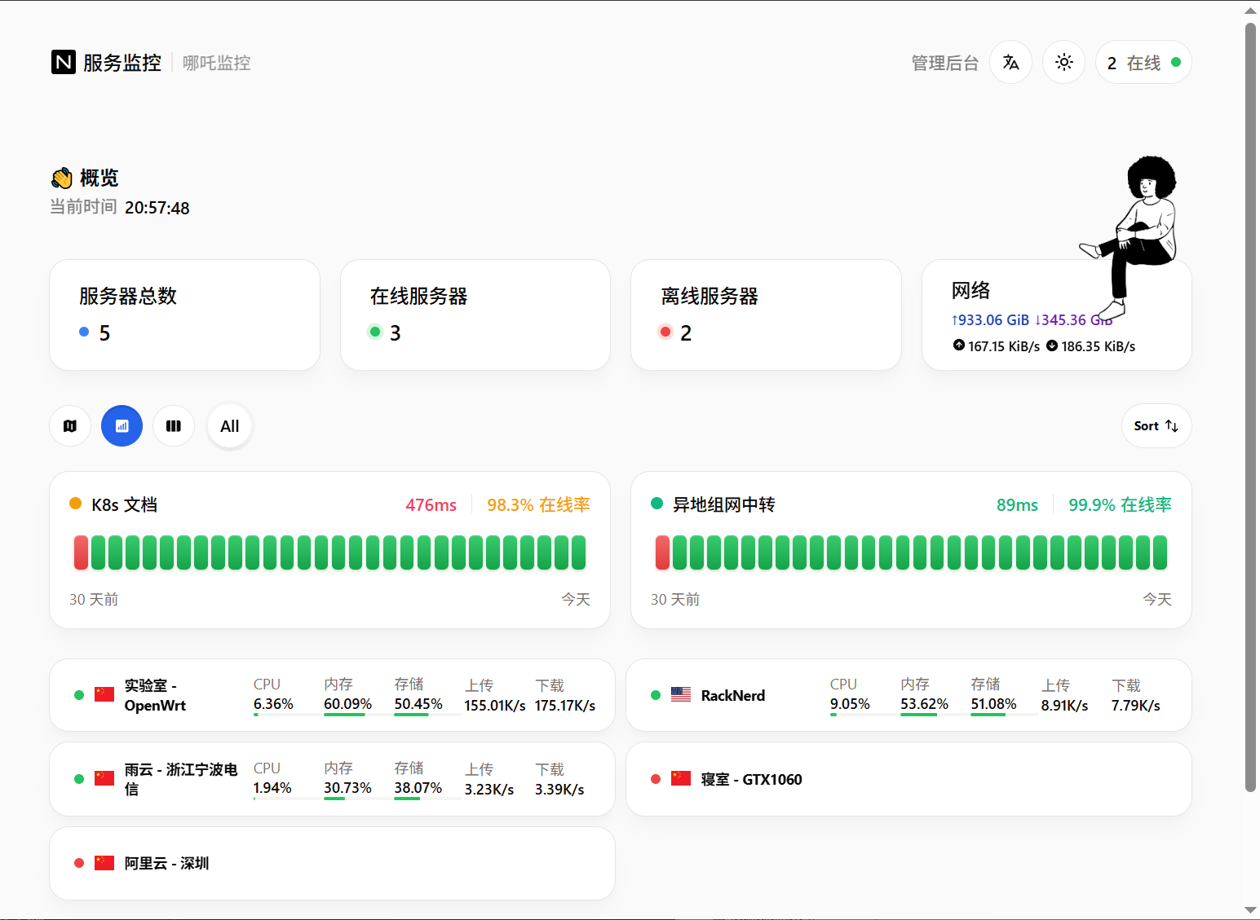Select the All group tab
The height and width of the screenshot is (920, 1260).
click(230, 426)
